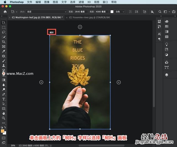Open the Swatches panel icon
Image resolution: width=177 pixels, height=147 pixels.
coord(166,27)
